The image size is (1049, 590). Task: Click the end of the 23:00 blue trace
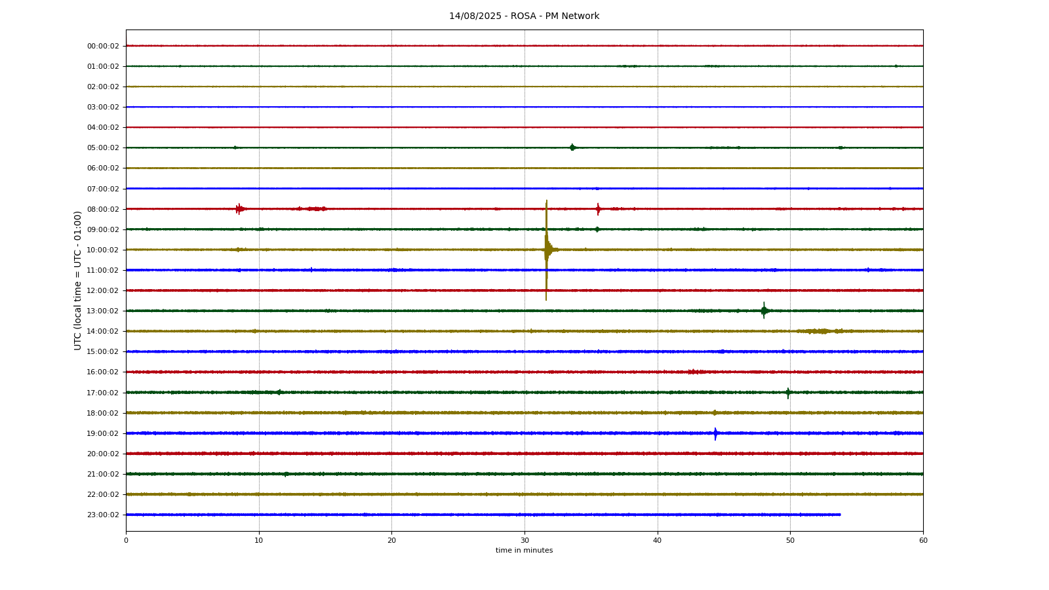[840, 515]
